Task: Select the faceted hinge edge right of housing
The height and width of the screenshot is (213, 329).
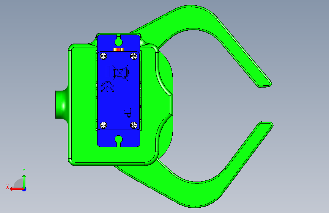Action: [x=171, y=104]
